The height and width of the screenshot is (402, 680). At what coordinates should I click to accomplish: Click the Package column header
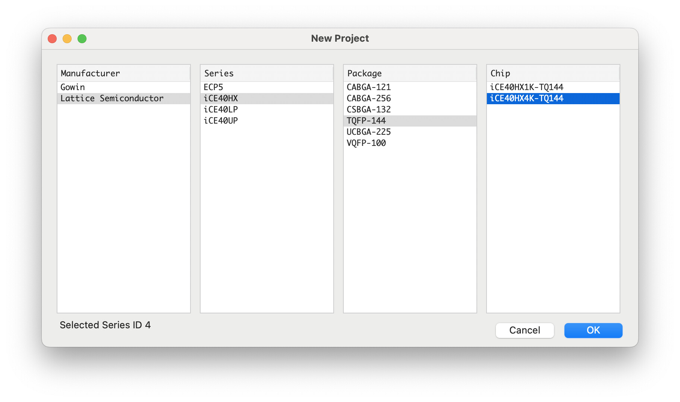410,73
